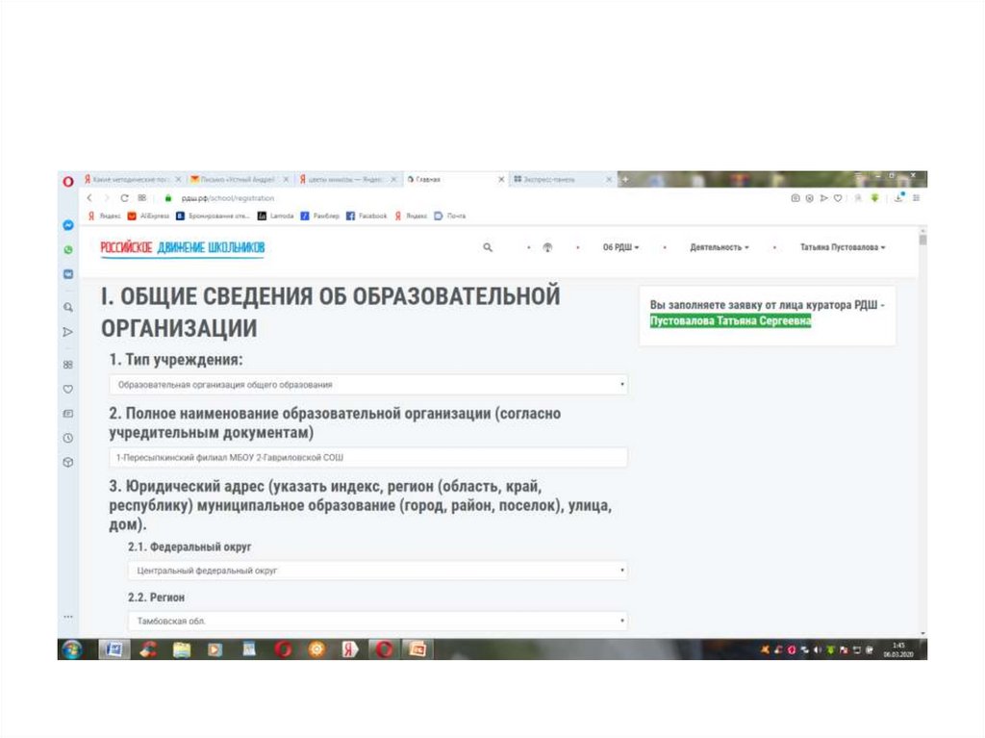Open the Регион dropdown showing Тамбовская обл.
The image size is (985, 738).
[x=378, y=622]
